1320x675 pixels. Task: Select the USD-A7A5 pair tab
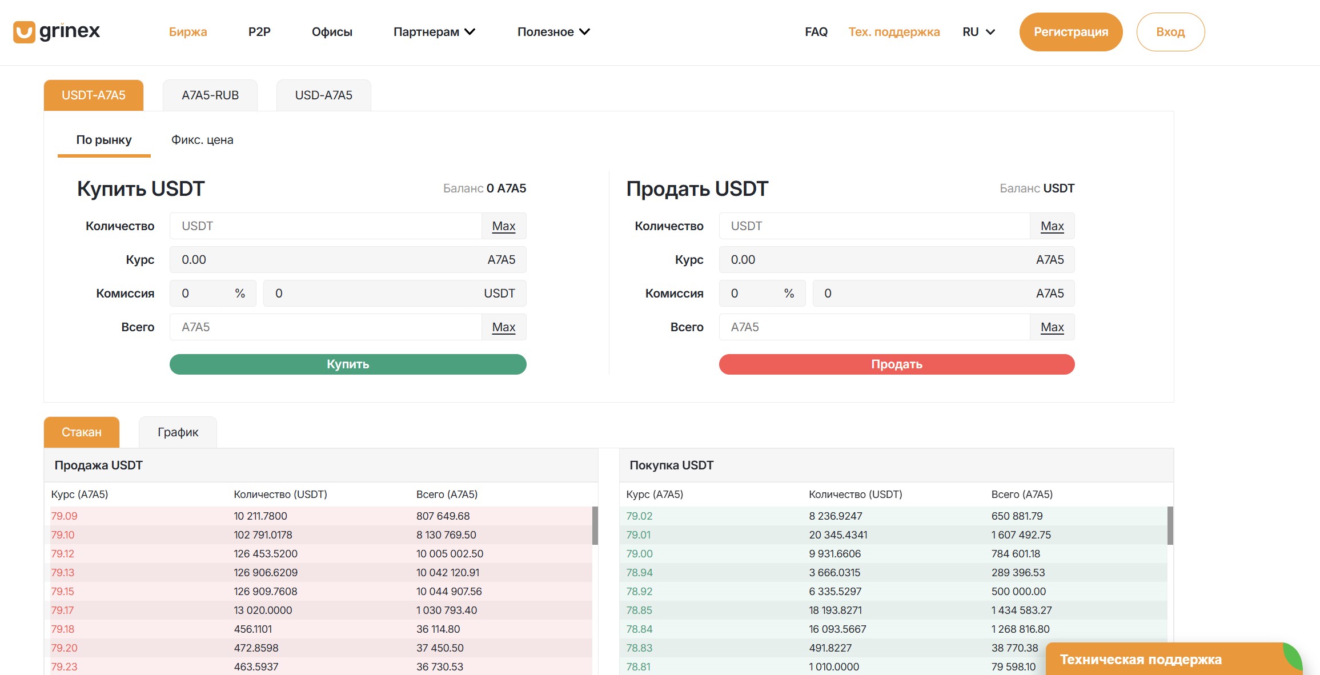323,95
